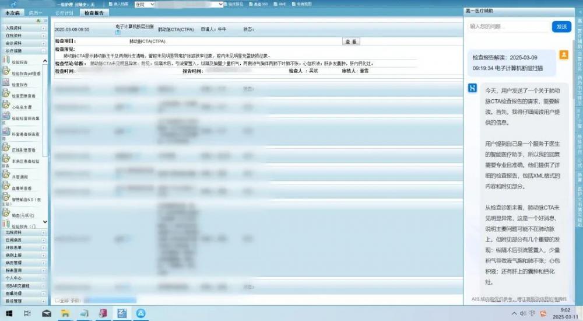This screenshot has height=321, width=583.
Task: Click the 2025-03-09 09:55 report row
Action: point(258,29)
